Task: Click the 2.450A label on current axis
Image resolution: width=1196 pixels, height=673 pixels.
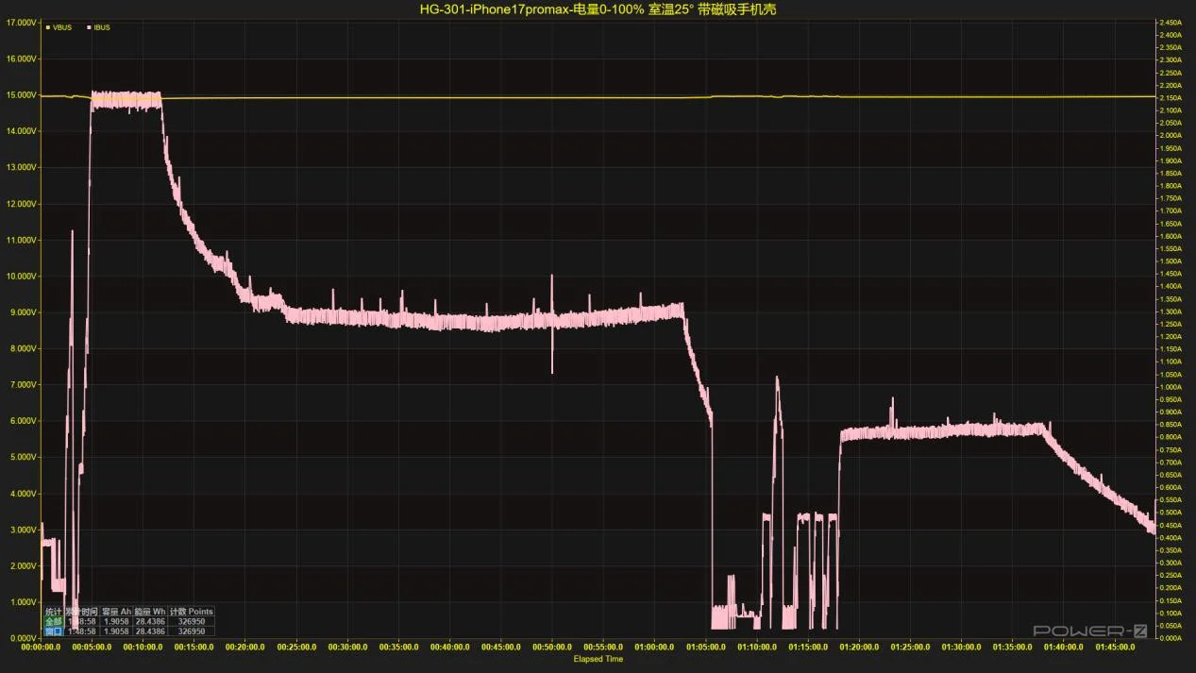Action: click(x=1174, y=22)
